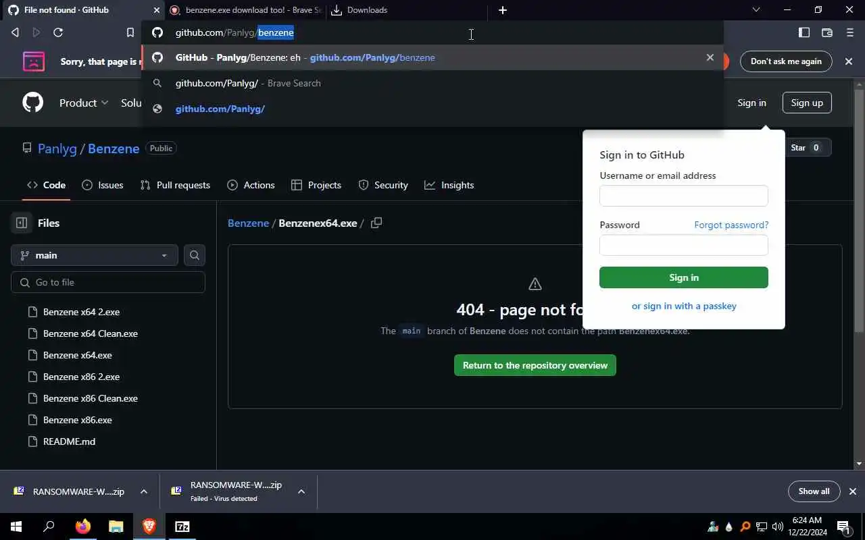Screen dimensions: 865x540
Task: Open the main branch dropdown
Action: pyautogui.click(x=95, y=255)
